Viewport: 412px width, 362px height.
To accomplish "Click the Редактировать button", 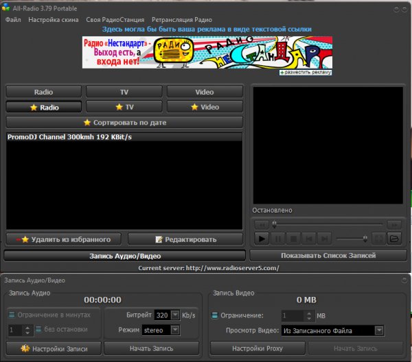I will pyautogui.click(x=185, y=239).
